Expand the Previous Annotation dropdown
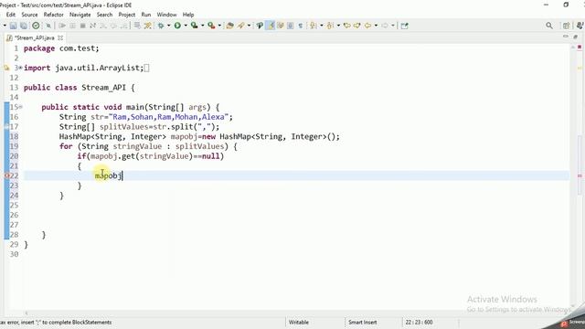The image size is (585, 329). [338, 26]
